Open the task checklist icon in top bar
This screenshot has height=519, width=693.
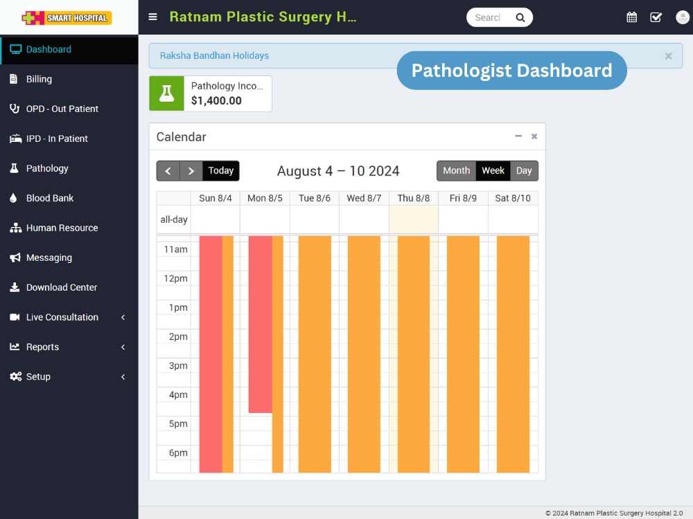click(x=656, y=17)
